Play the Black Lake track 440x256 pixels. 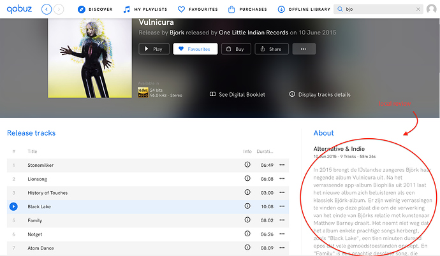(x=13, y=206)
